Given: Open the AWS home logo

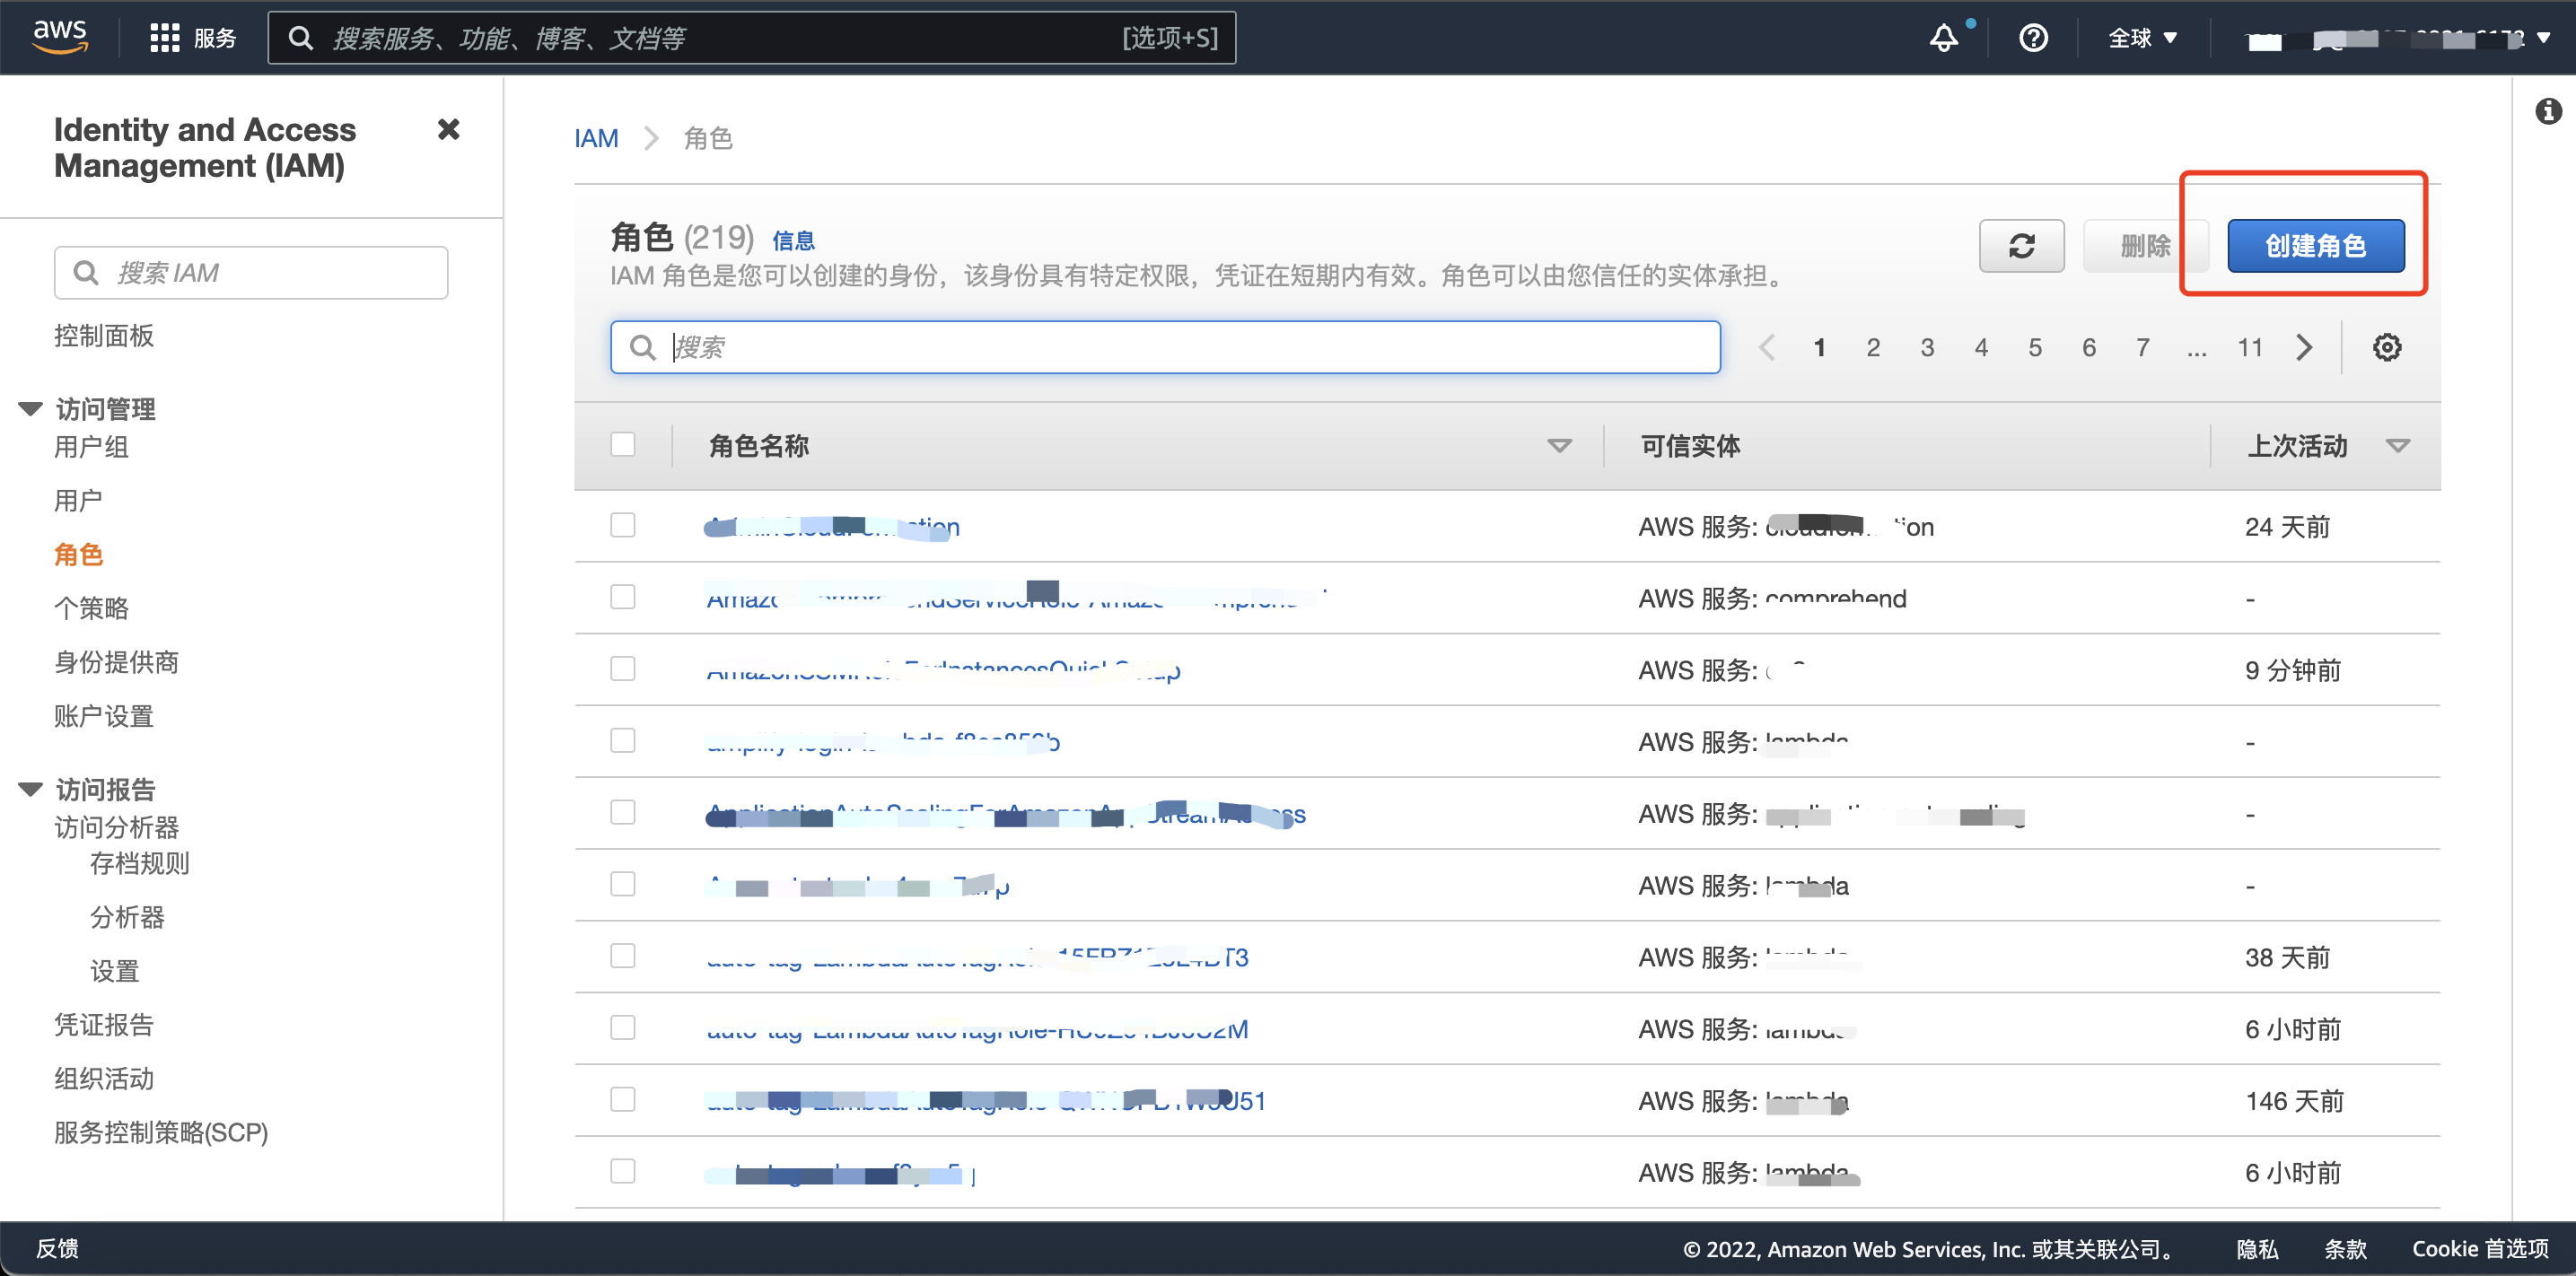Looking at the screenshot, I should coord(60,37).
